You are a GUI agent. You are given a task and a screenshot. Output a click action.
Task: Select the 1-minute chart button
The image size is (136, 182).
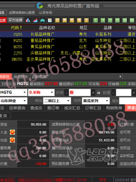tap(96, 21)
